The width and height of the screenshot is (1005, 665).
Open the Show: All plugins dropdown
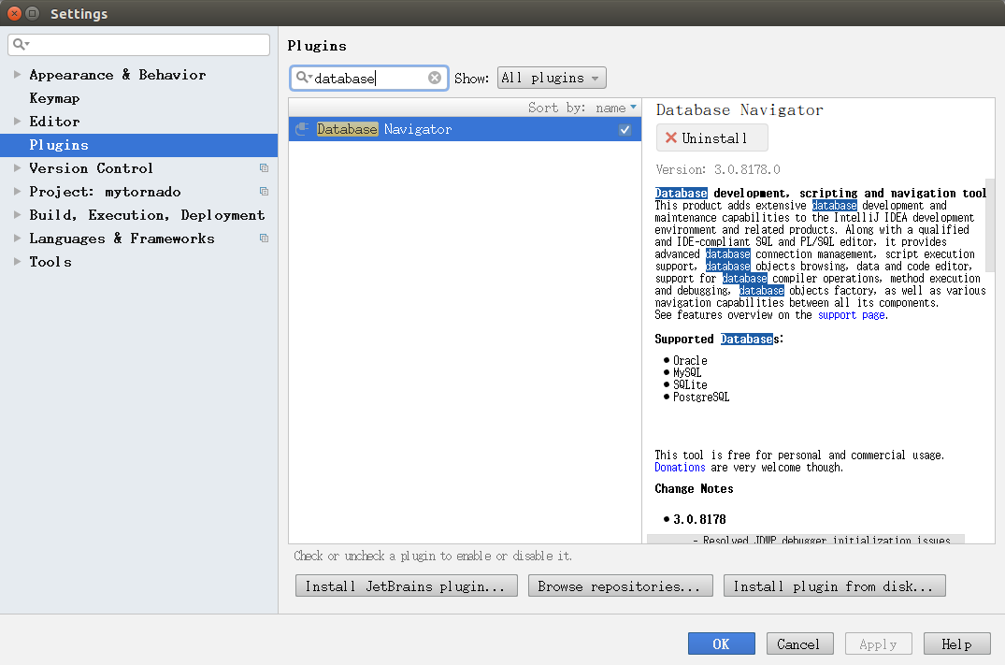pos(552,79)
